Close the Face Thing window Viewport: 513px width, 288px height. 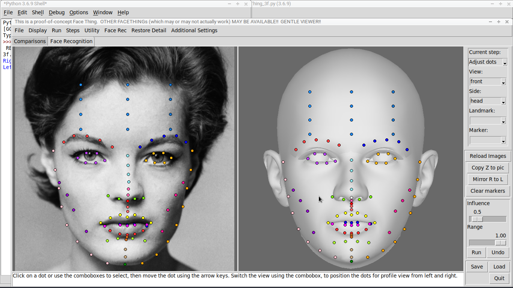coord(507,22)
